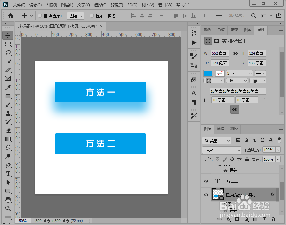Select the Type tool
Viewport: 286px width, 225px height.
tap(8, 174)
